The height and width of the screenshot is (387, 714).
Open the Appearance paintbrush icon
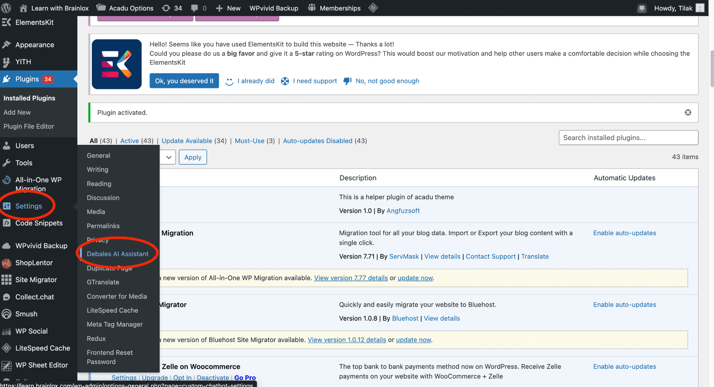click(7, 45)
